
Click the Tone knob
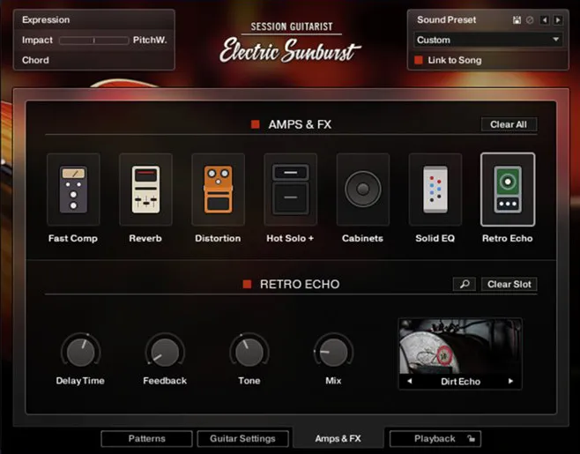249,352
